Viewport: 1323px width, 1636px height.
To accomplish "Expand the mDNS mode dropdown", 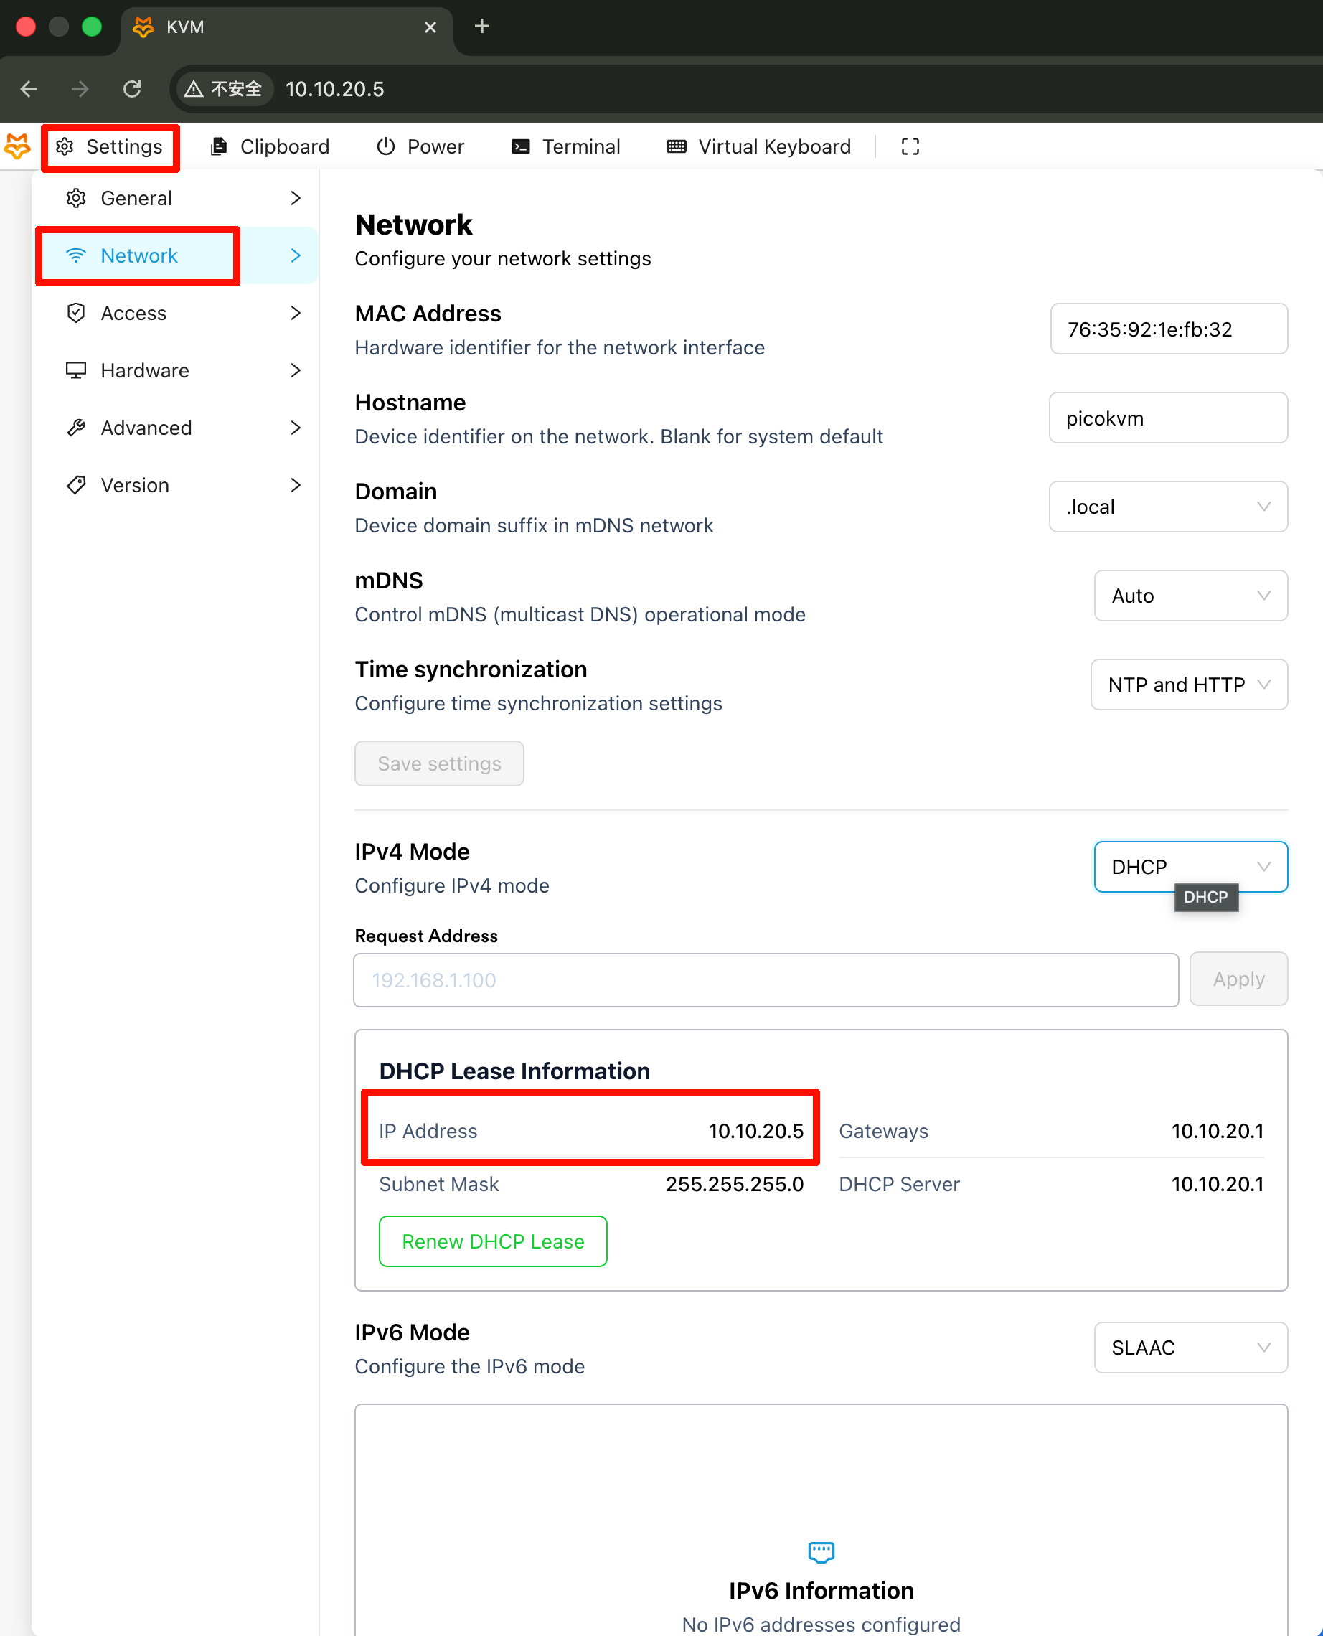I will pyautogui.click(x=1190, y=596).
